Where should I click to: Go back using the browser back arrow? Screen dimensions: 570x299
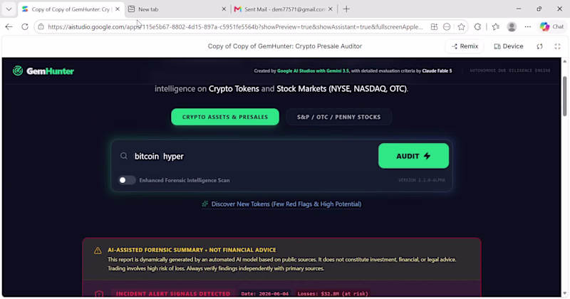click(x=9, y=26)
